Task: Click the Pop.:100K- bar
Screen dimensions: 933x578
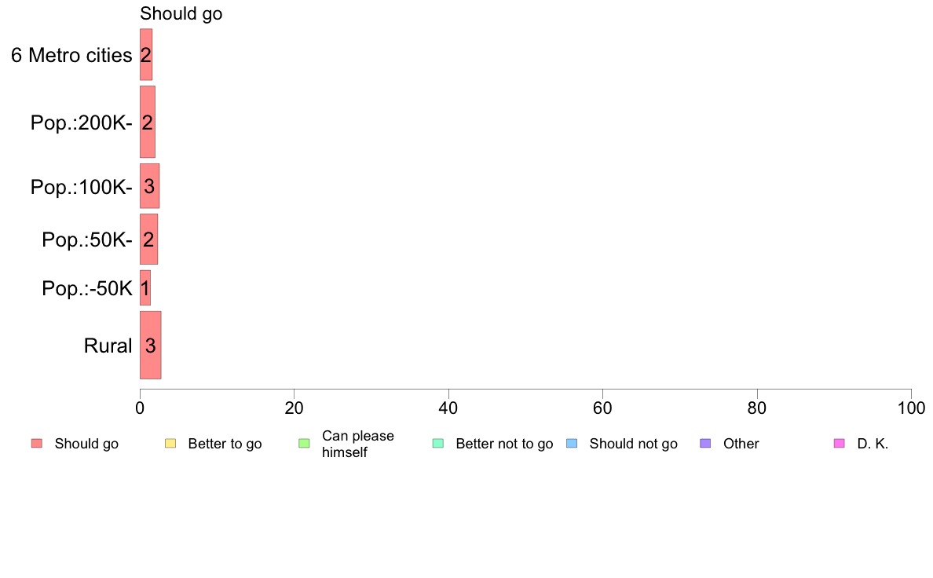Action: [149, 186]
